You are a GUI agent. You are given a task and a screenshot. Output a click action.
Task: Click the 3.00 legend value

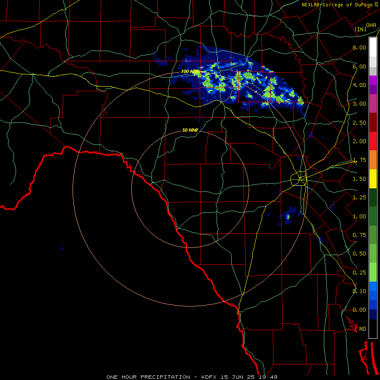[359, 104]
